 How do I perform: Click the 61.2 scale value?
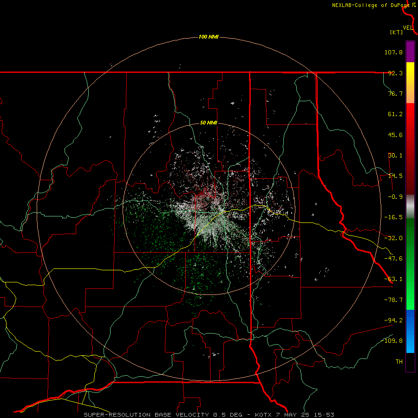(395, 114)
